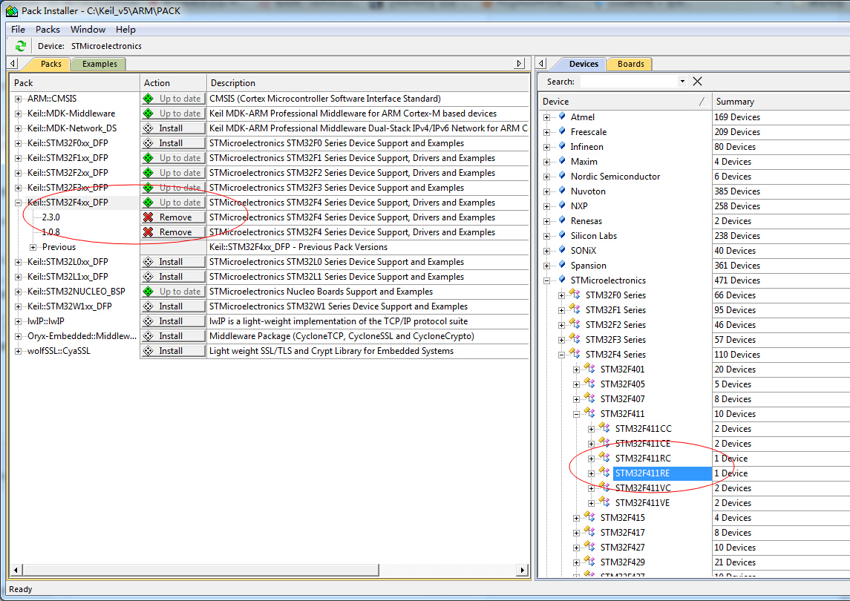Click the STM32F0 Series family icon
This screenshot has width=850, height=601.
coord(575,295)
